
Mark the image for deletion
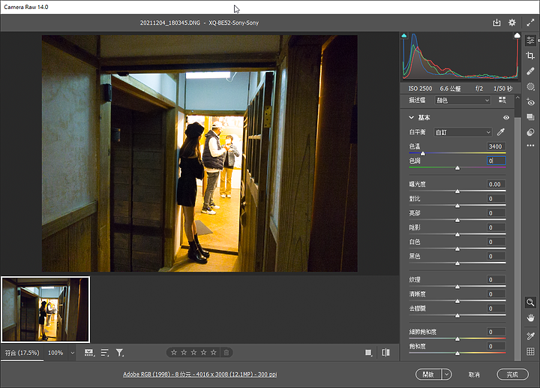coord(226,353)
